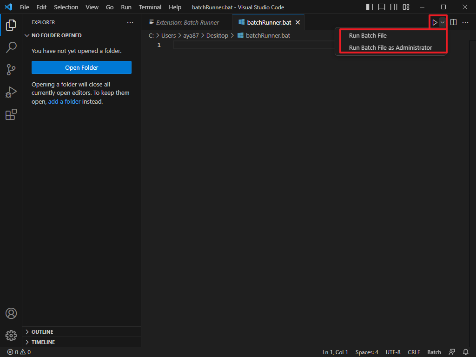Select Run Batch File menu entry
The width and height of the screenshot is (476, 357).
pyautogui.click(x=391, y=35)
